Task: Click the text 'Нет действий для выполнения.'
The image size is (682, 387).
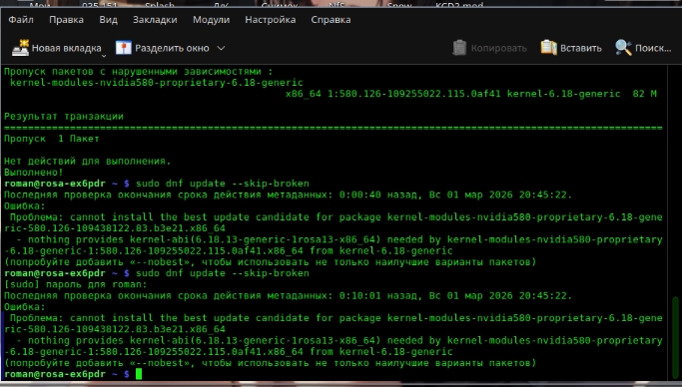Action: [88, 162]
